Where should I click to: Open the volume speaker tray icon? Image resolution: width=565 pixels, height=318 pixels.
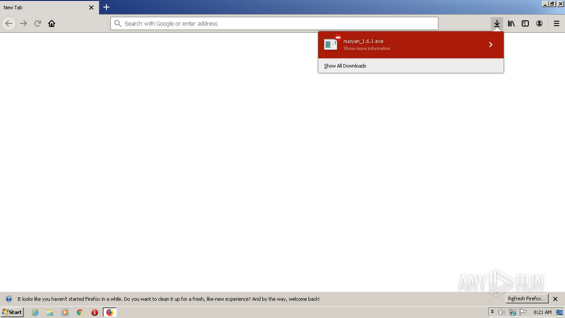(502, 312)
